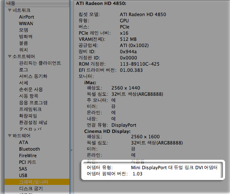Image resolution: width=230 pixels, height=194 pixels.
Task: Select WWAN in the sidebar
Action: point(26,24)
